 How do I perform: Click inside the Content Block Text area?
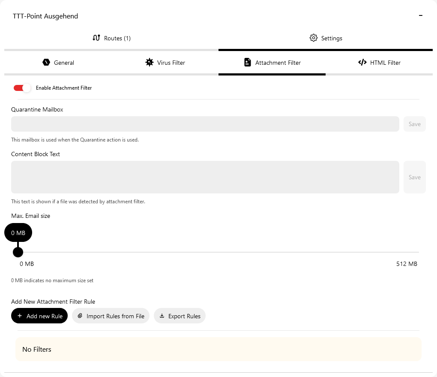pyautogui.click(x=205, y=177)
